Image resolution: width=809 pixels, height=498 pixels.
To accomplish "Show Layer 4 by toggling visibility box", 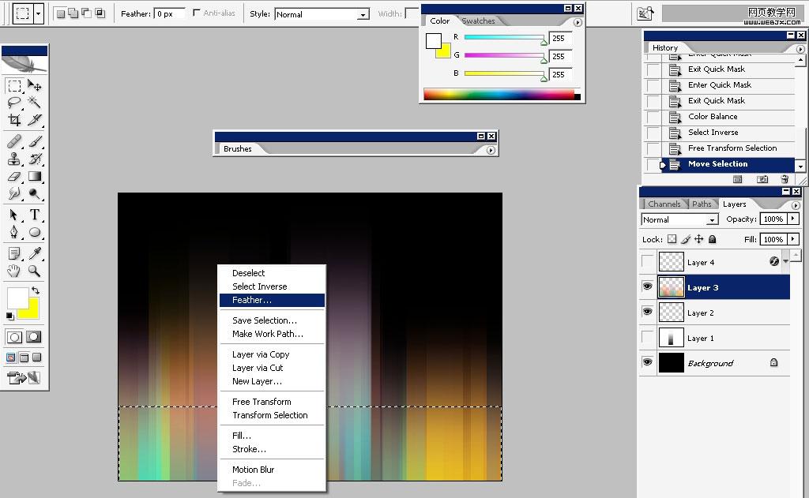I will (x=648, y=262).
